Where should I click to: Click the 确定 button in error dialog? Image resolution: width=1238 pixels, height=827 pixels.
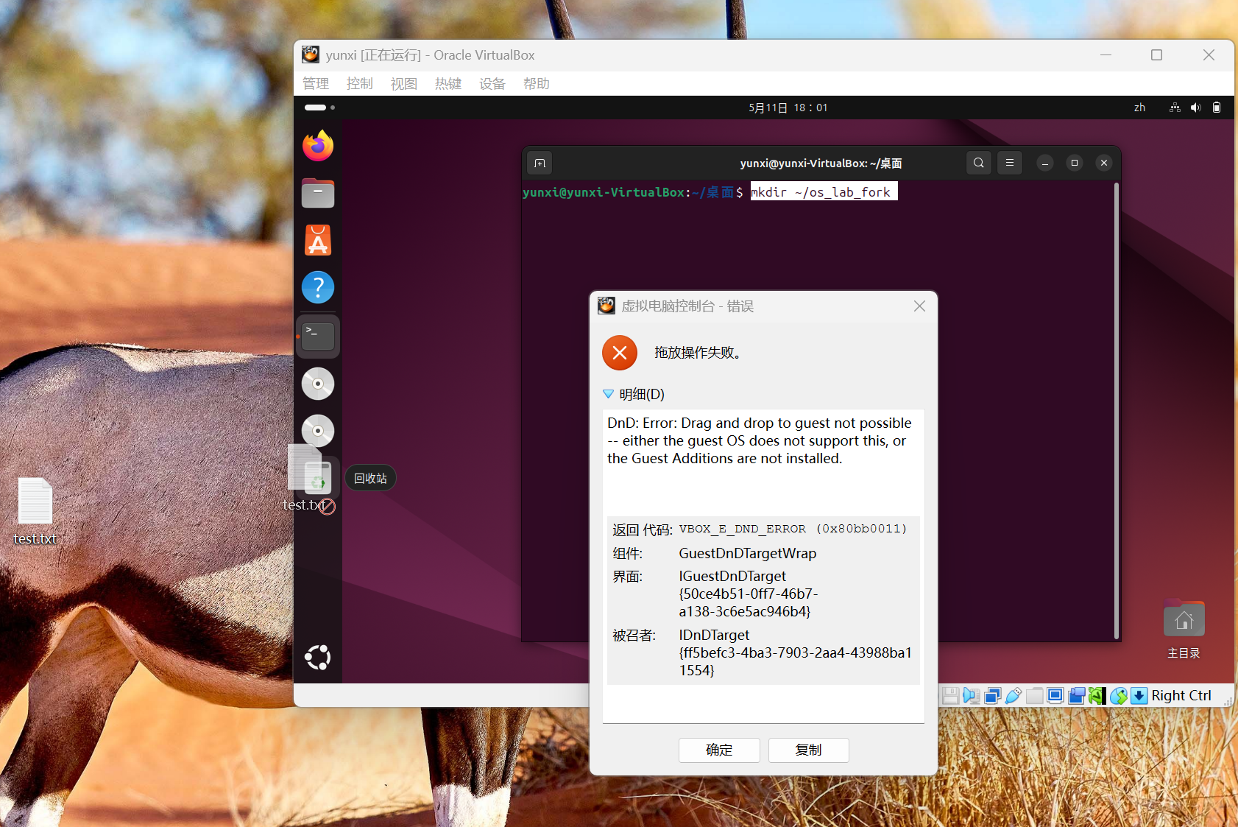(719, 750)
